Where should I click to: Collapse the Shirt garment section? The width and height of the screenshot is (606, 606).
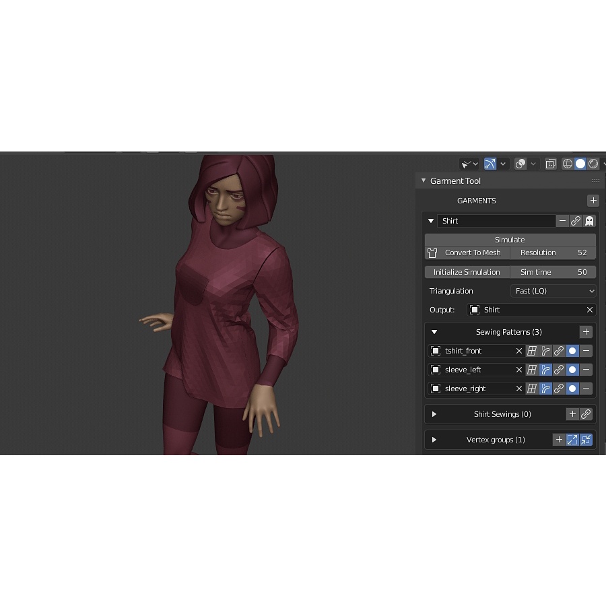(x=430, y=221)
